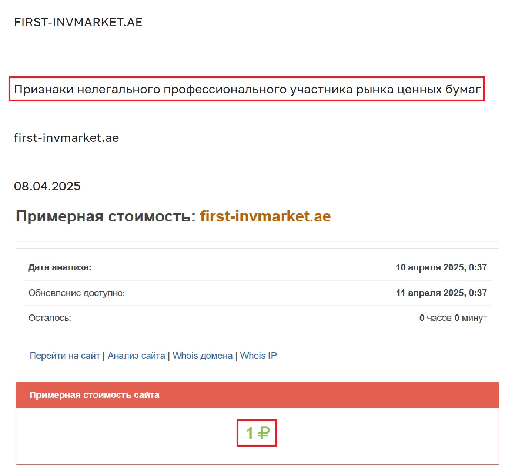Click the 'Обновление доступно:' label
505x473 pixels.
click(x=77, y=293)
